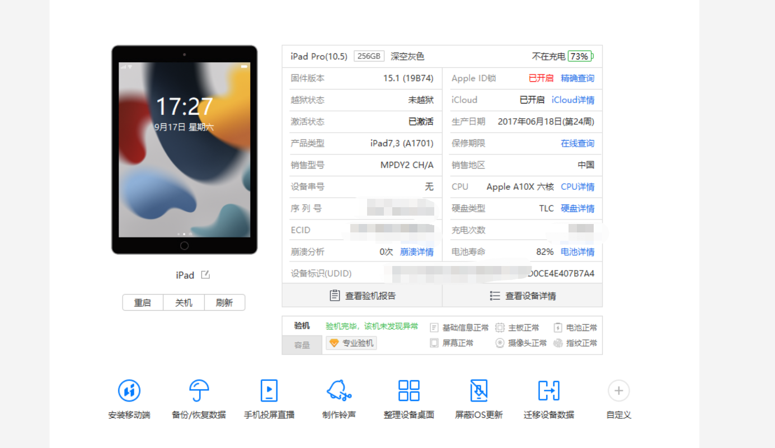Click the iPad lock screen preview image
Viewport: 775px width, 448px height.
184,150
